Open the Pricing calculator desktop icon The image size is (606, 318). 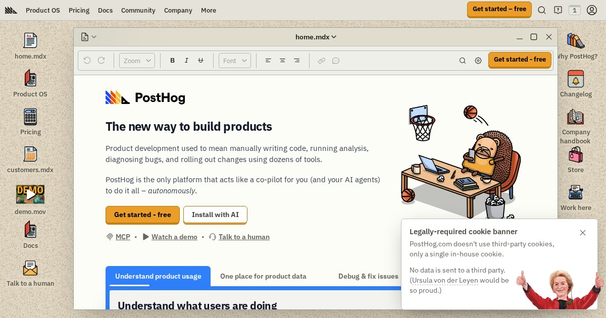(30, 122)
